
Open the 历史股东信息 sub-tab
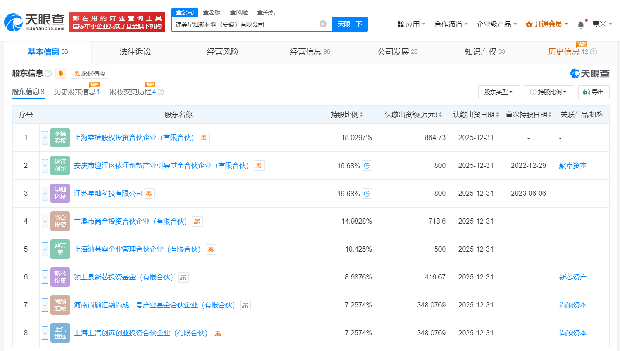(x=77, y=92)
